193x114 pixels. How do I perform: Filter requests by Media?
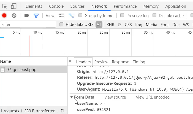[151, 25]
